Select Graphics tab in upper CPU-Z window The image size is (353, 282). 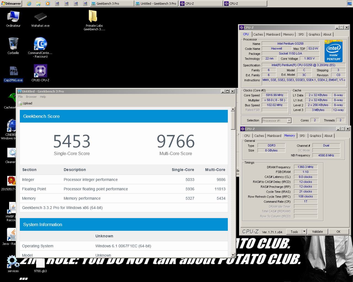[x=314, y=34]
